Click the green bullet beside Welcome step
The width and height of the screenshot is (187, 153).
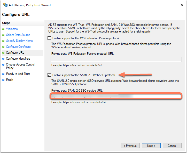[x=3, y=29]
